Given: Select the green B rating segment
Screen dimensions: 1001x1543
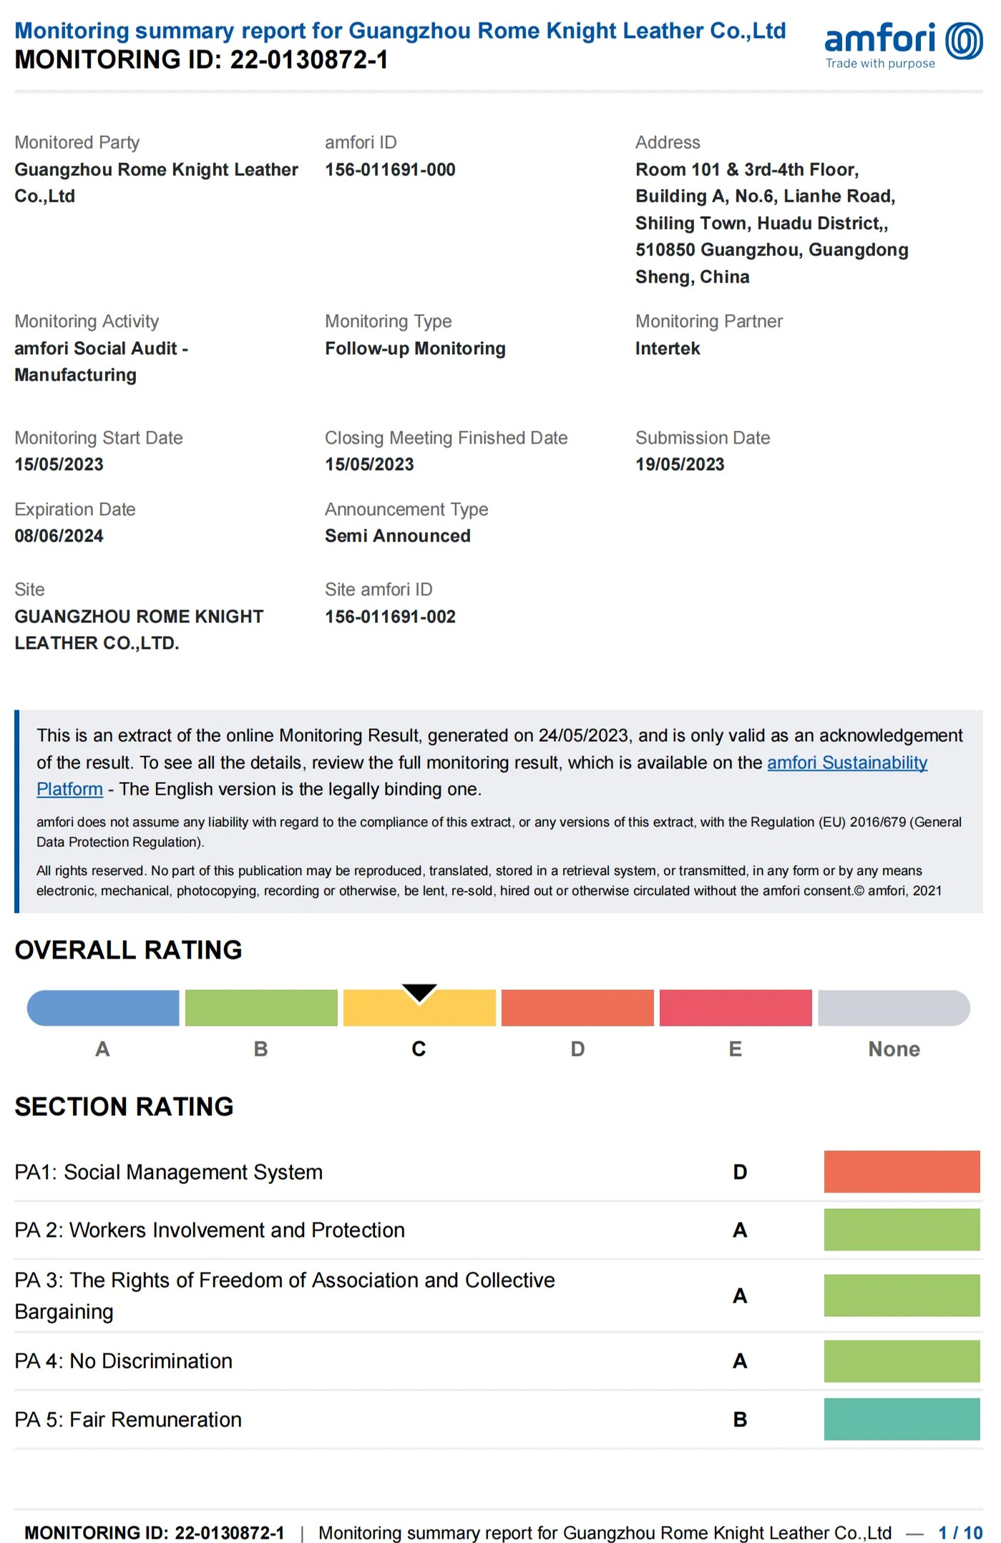Looking at the screenshot, I should tap(261, 1007).
